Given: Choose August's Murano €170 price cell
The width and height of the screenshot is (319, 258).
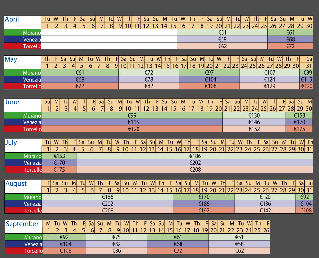Looking at the screenshot, I should (204, 197).
